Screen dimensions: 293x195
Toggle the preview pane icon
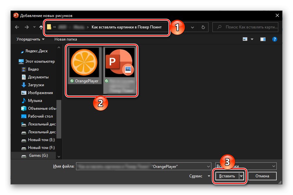pos(263,39)
